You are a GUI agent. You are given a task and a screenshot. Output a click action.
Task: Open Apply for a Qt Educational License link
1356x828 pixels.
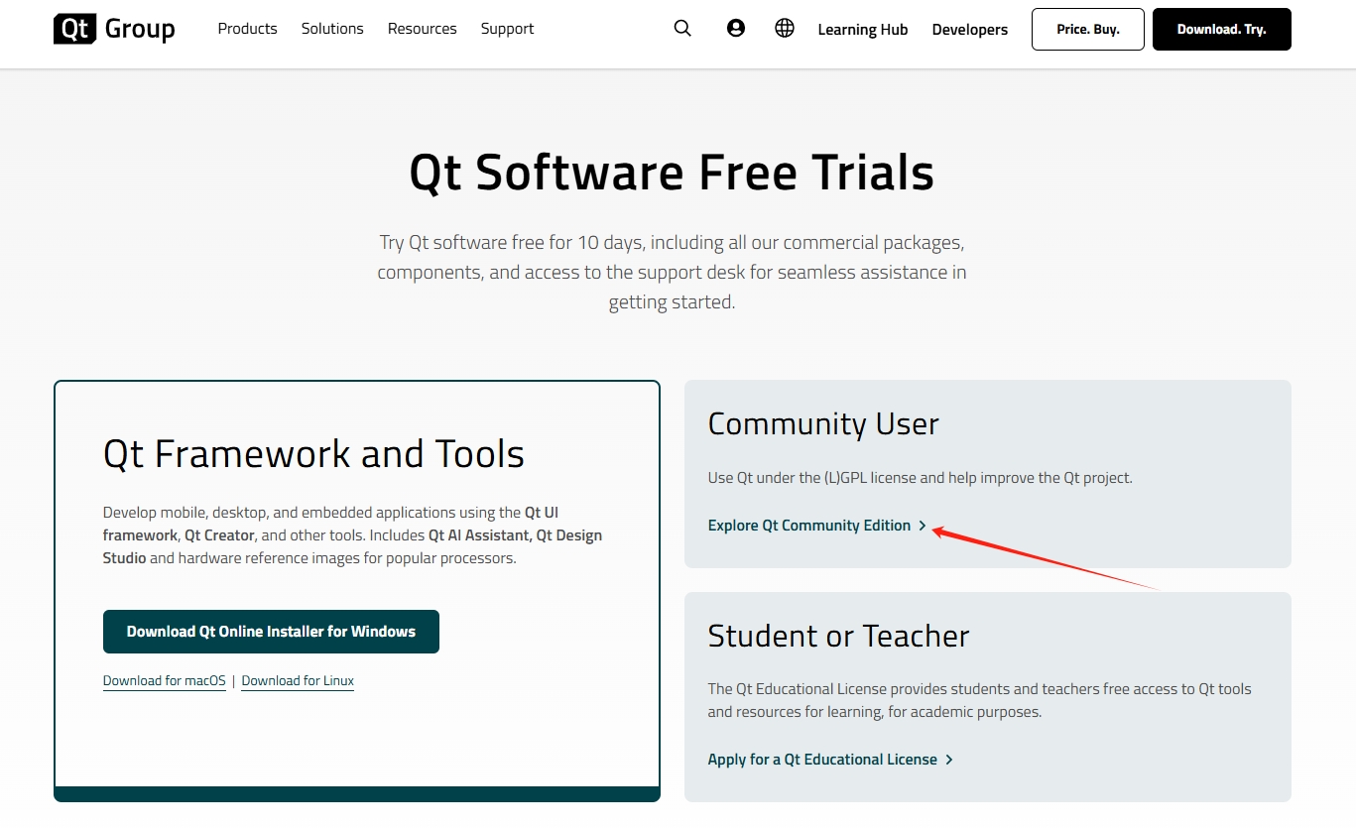point(822,760)
